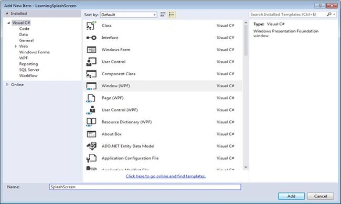Choose the Windows Form template icon
The width and height of the screenshot is (341, 204).
tap(91, 50)
